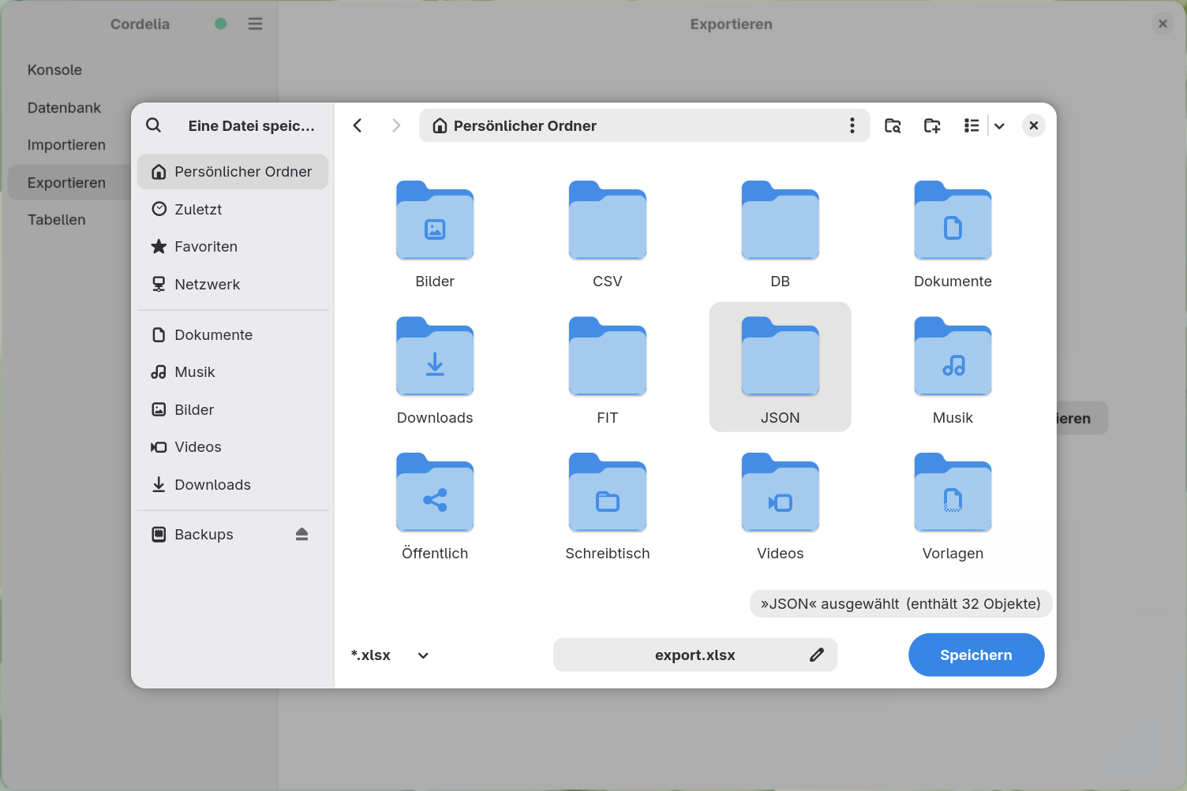The image size is (1187, 791).
Task: Open the Downloads folder icon
Action: tap(435, 370)
